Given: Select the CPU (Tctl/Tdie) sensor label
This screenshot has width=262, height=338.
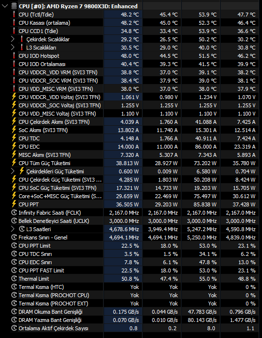Looking at the screenshot, I should pyautogui.click(x=36, y=15).
